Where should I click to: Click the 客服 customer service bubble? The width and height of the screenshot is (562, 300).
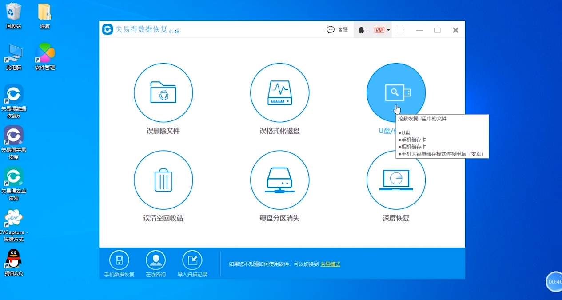[335, 29]
